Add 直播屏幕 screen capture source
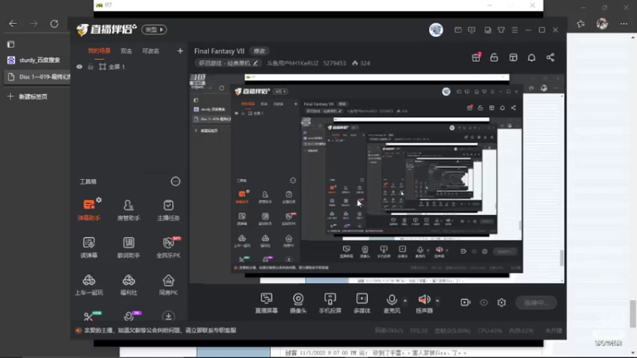The width and height of the screenshot is (637, 358). (x=267, y=303)
